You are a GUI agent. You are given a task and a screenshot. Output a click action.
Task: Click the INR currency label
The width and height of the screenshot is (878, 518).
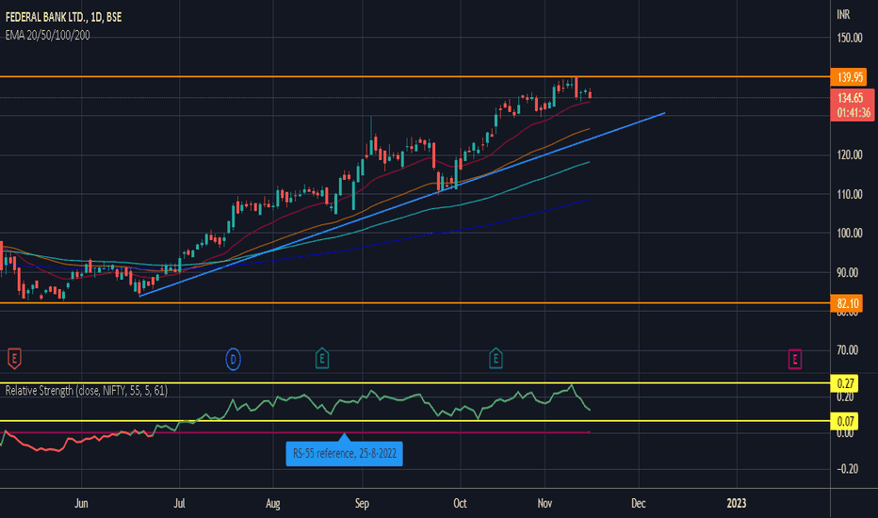843,14
